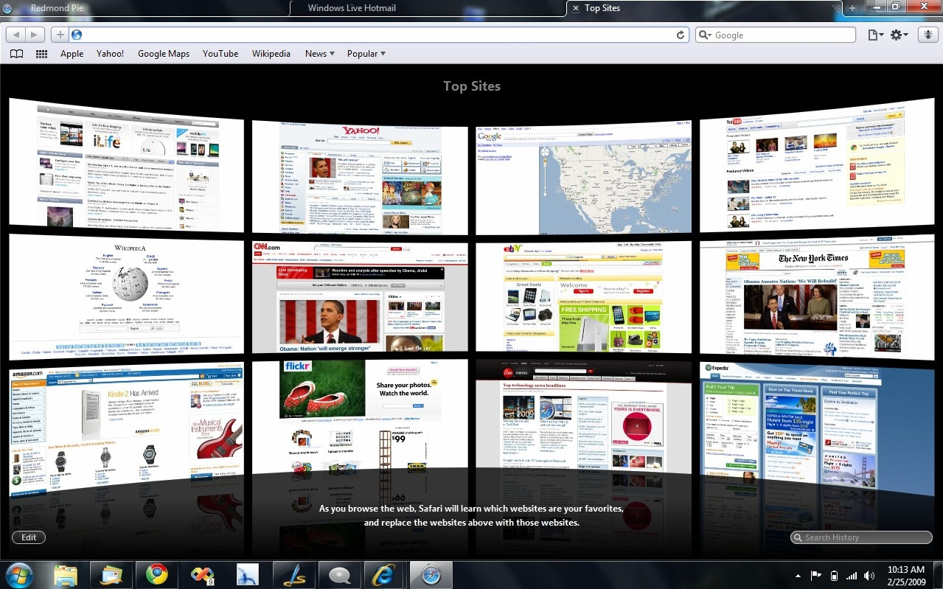The width and height of the screenshot is (943, 589).
Task: Open a new tab with plus button
Action: [852, 8]
